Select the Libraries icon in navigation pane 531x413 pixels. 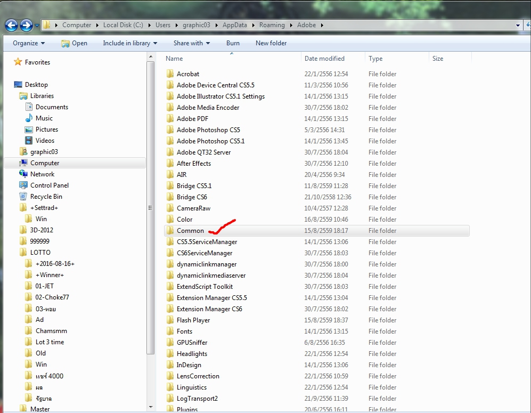pos(23,96)
